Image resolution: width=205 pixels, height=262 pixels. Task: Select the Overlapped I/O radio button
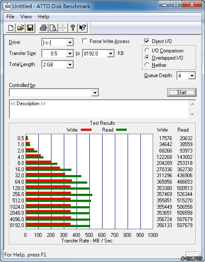[x=147, y=58]
